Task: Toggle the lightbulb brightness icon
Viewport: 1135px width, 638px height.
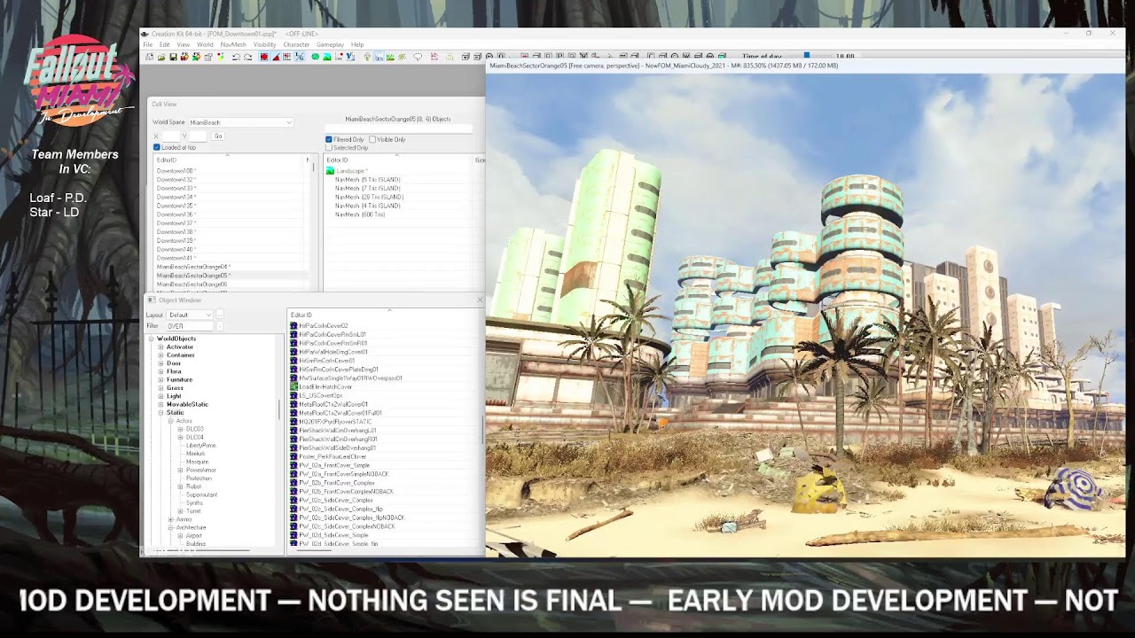Action: (368, 57)
